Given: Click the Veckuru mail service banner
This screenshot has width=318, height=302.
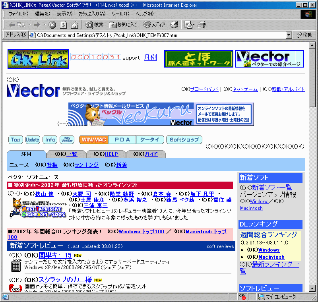Looking at the screenshot, I should coord(161,114).
